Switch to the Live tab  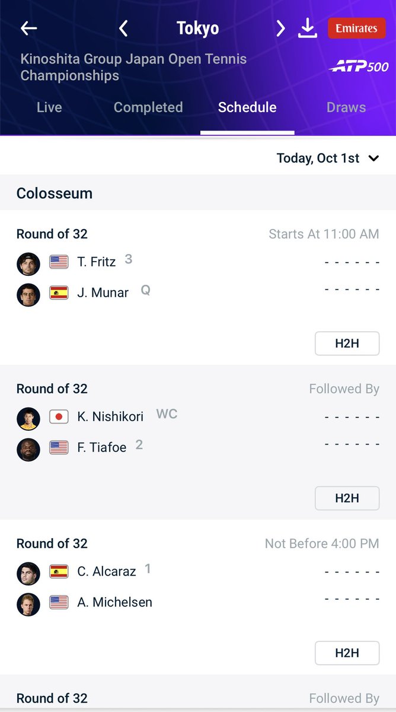click(49, 107)
